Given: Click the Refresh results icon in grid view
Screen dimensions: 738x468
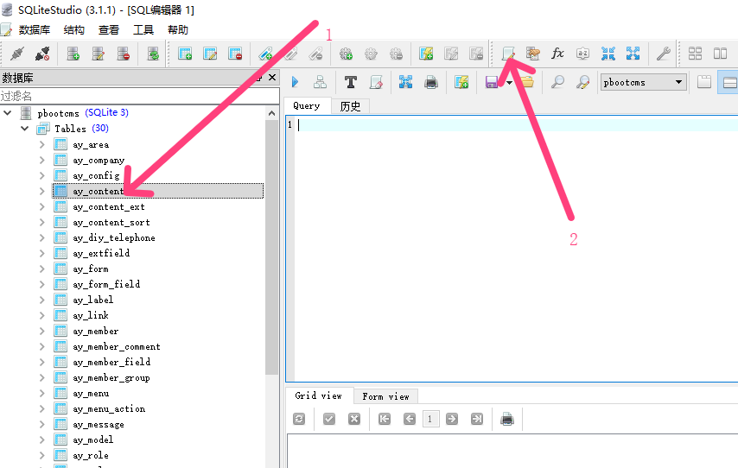Looking at the screenshot, I should (299, 419).
